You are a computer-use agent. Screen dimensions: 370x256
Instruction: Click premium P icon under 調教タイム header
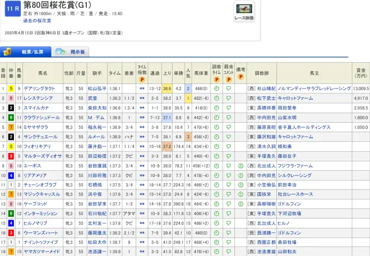216,79
